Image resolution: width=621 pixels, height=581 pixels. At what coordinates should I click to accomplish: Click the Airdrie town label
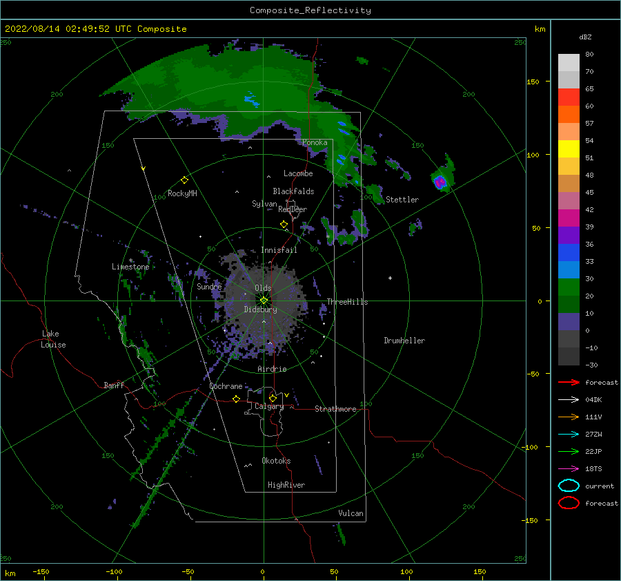[272, 369]
